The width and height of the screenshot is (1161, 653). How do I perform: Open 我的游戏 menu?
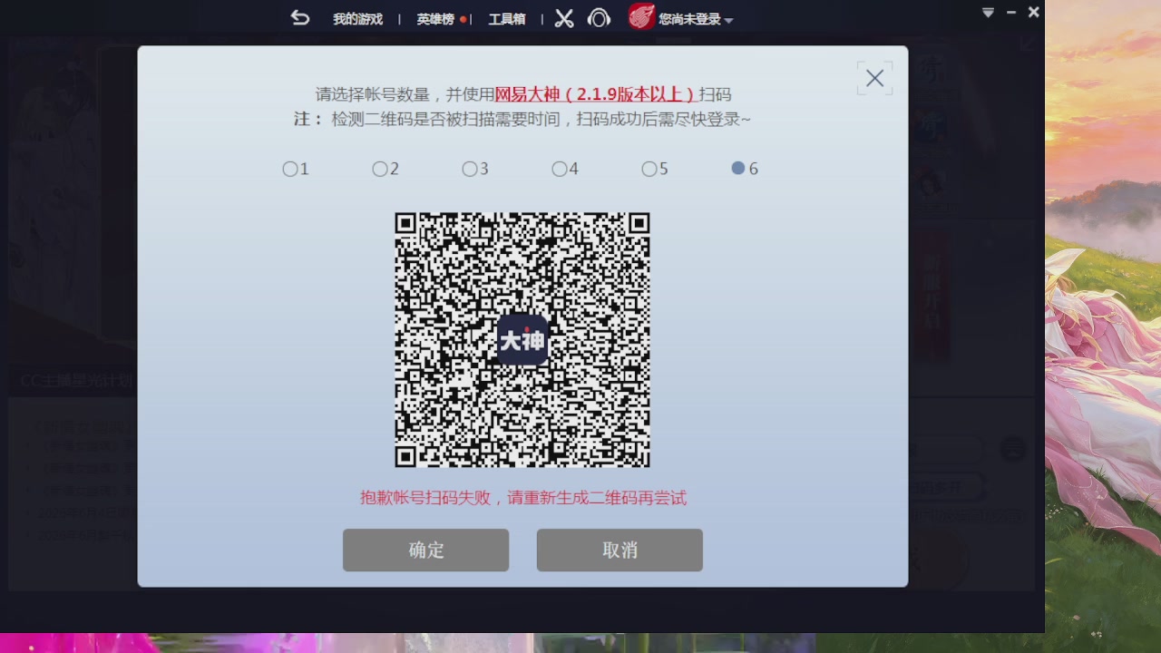click(357, 19)
